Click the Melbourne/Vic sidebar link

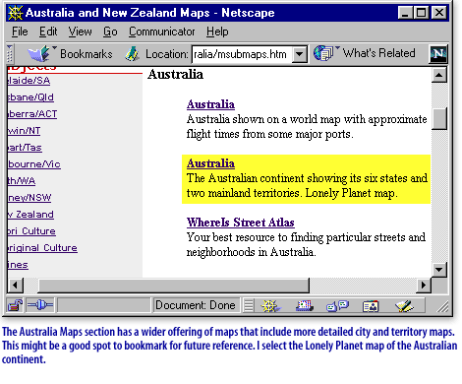point(34,164)
